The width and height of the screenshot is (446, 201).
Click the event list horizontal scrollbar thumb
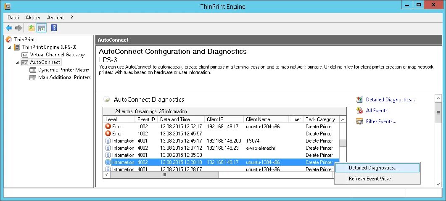164,175
